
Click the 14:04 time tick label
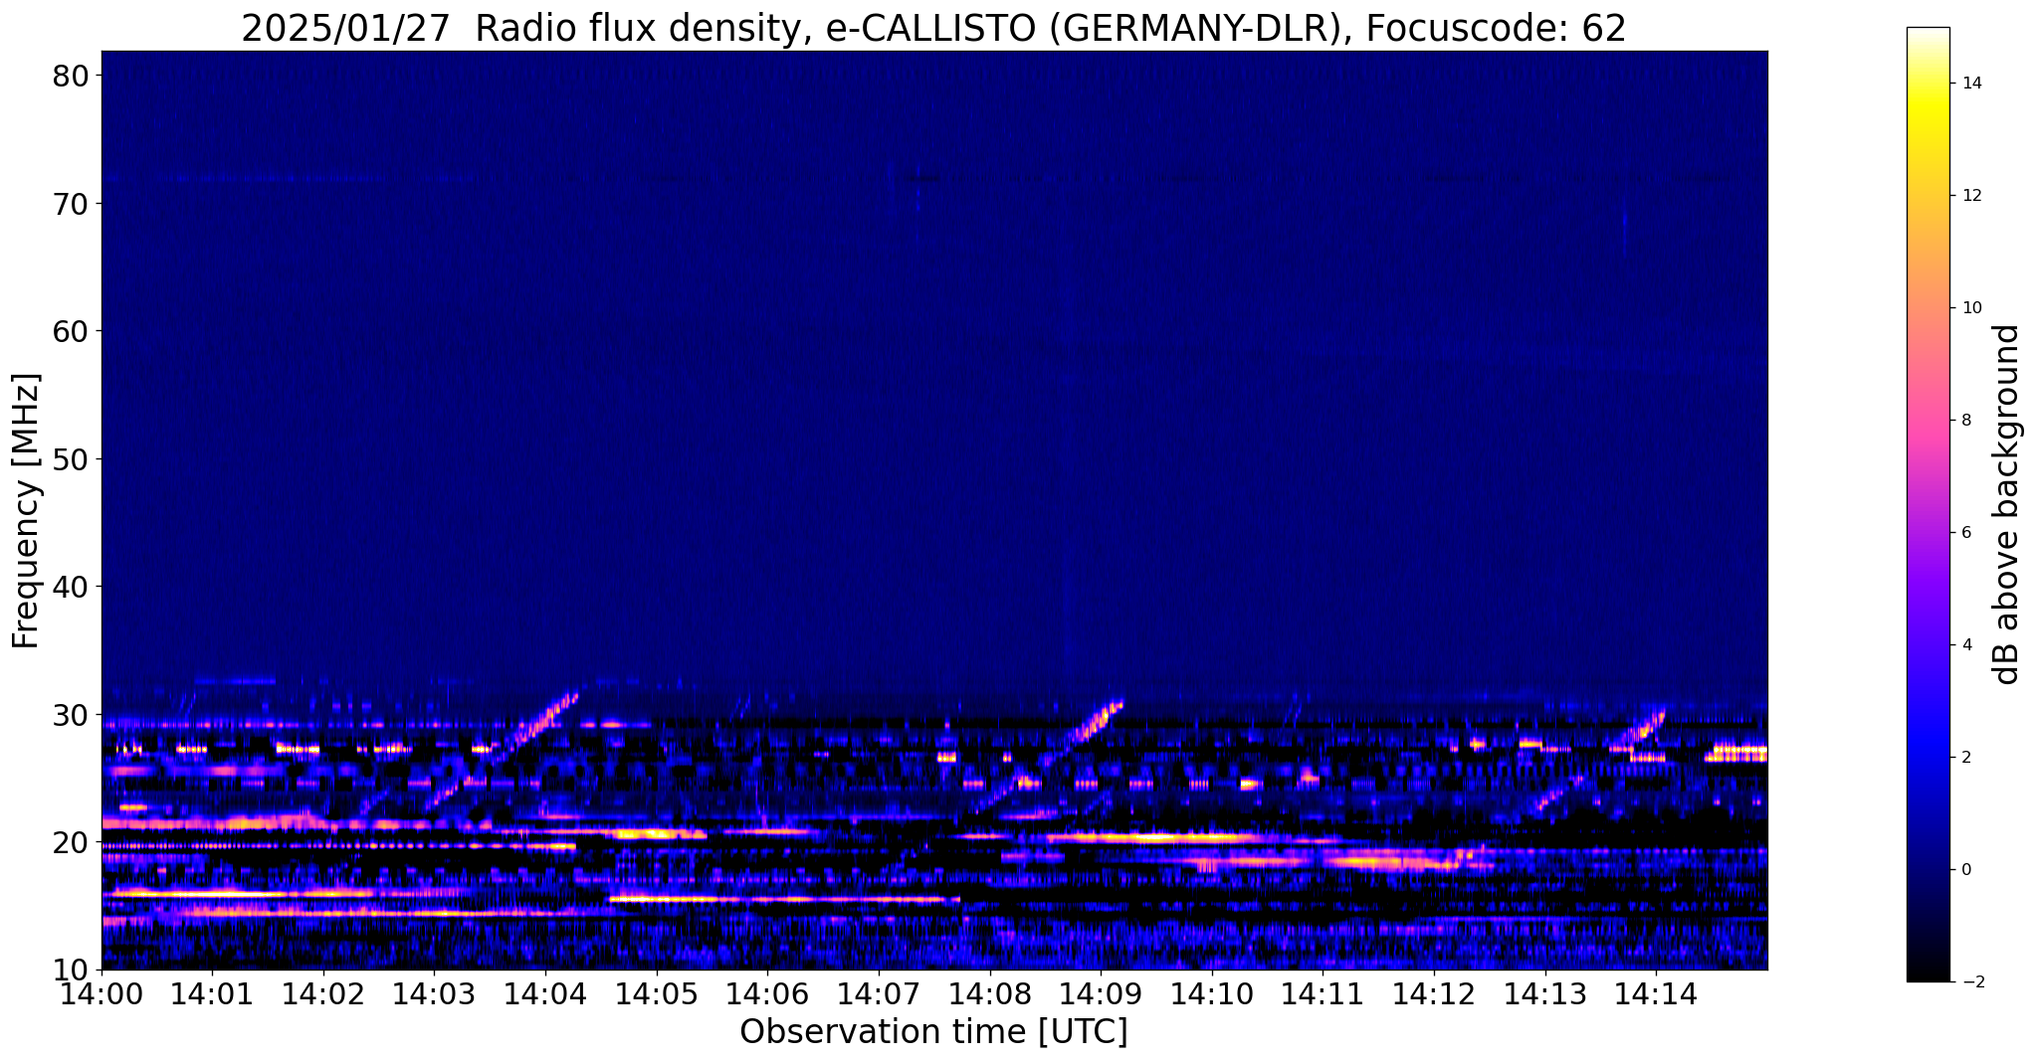(x=545, y=994)
